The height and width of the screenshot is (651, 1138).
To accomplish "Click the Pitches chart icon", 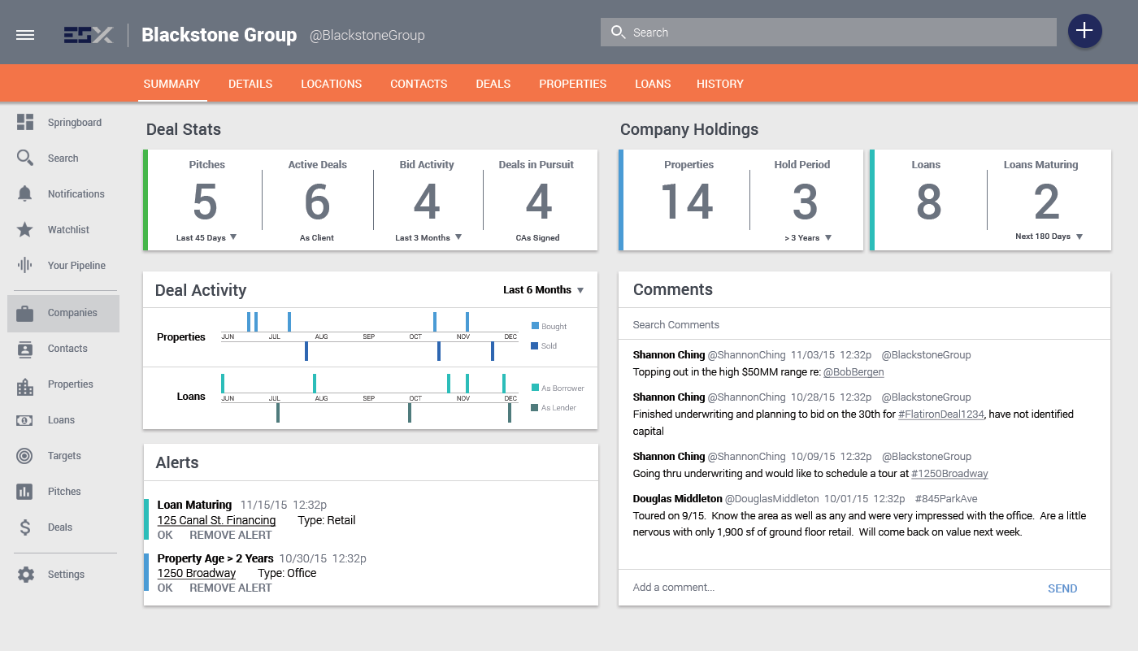I will click(x=25, y=492).
